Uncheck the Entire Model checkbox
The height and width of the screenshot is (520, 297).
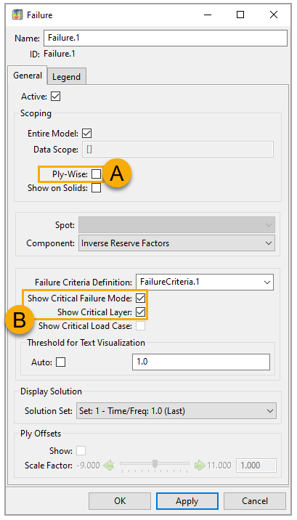coord(87,134)
